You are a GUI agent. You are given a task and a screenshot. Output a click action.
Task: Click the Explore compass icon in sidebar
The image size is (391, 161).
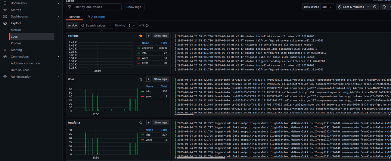[5, 23]
